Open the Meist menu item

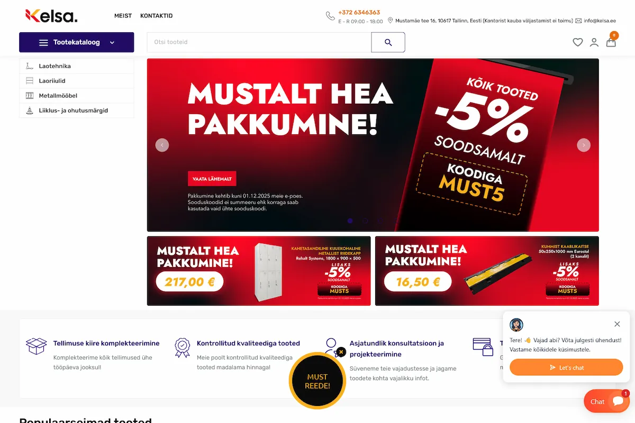point(123,16)
